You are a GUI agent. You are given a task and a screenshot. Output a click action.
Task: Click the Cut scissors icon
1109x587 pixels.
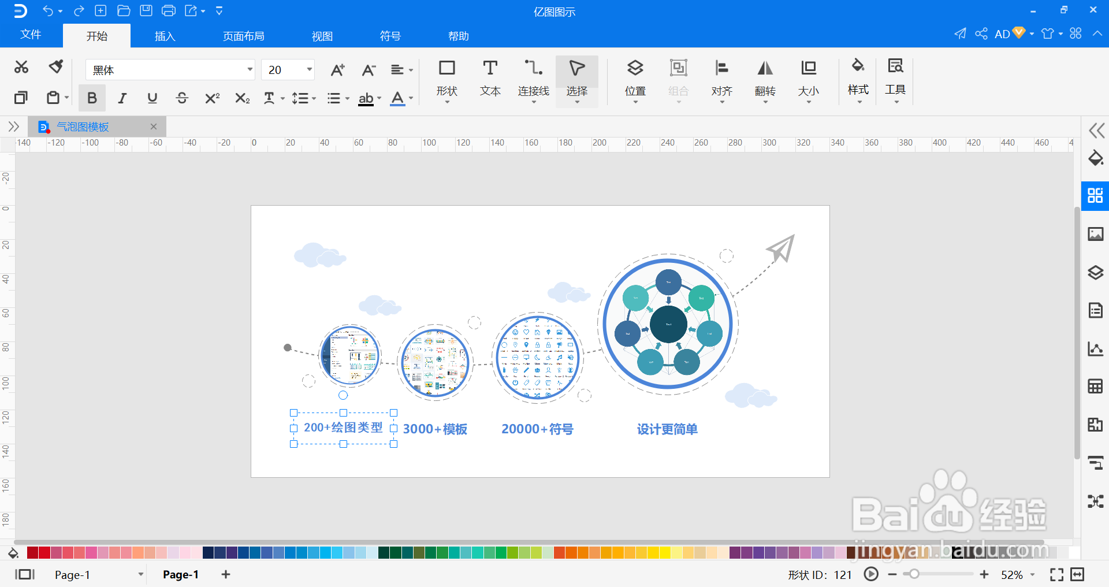coord(21,67)
